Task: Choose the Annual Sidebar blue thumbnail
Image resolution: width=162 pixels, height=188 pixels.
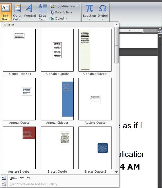Action: pyautogui.click(x=57, y=99)
